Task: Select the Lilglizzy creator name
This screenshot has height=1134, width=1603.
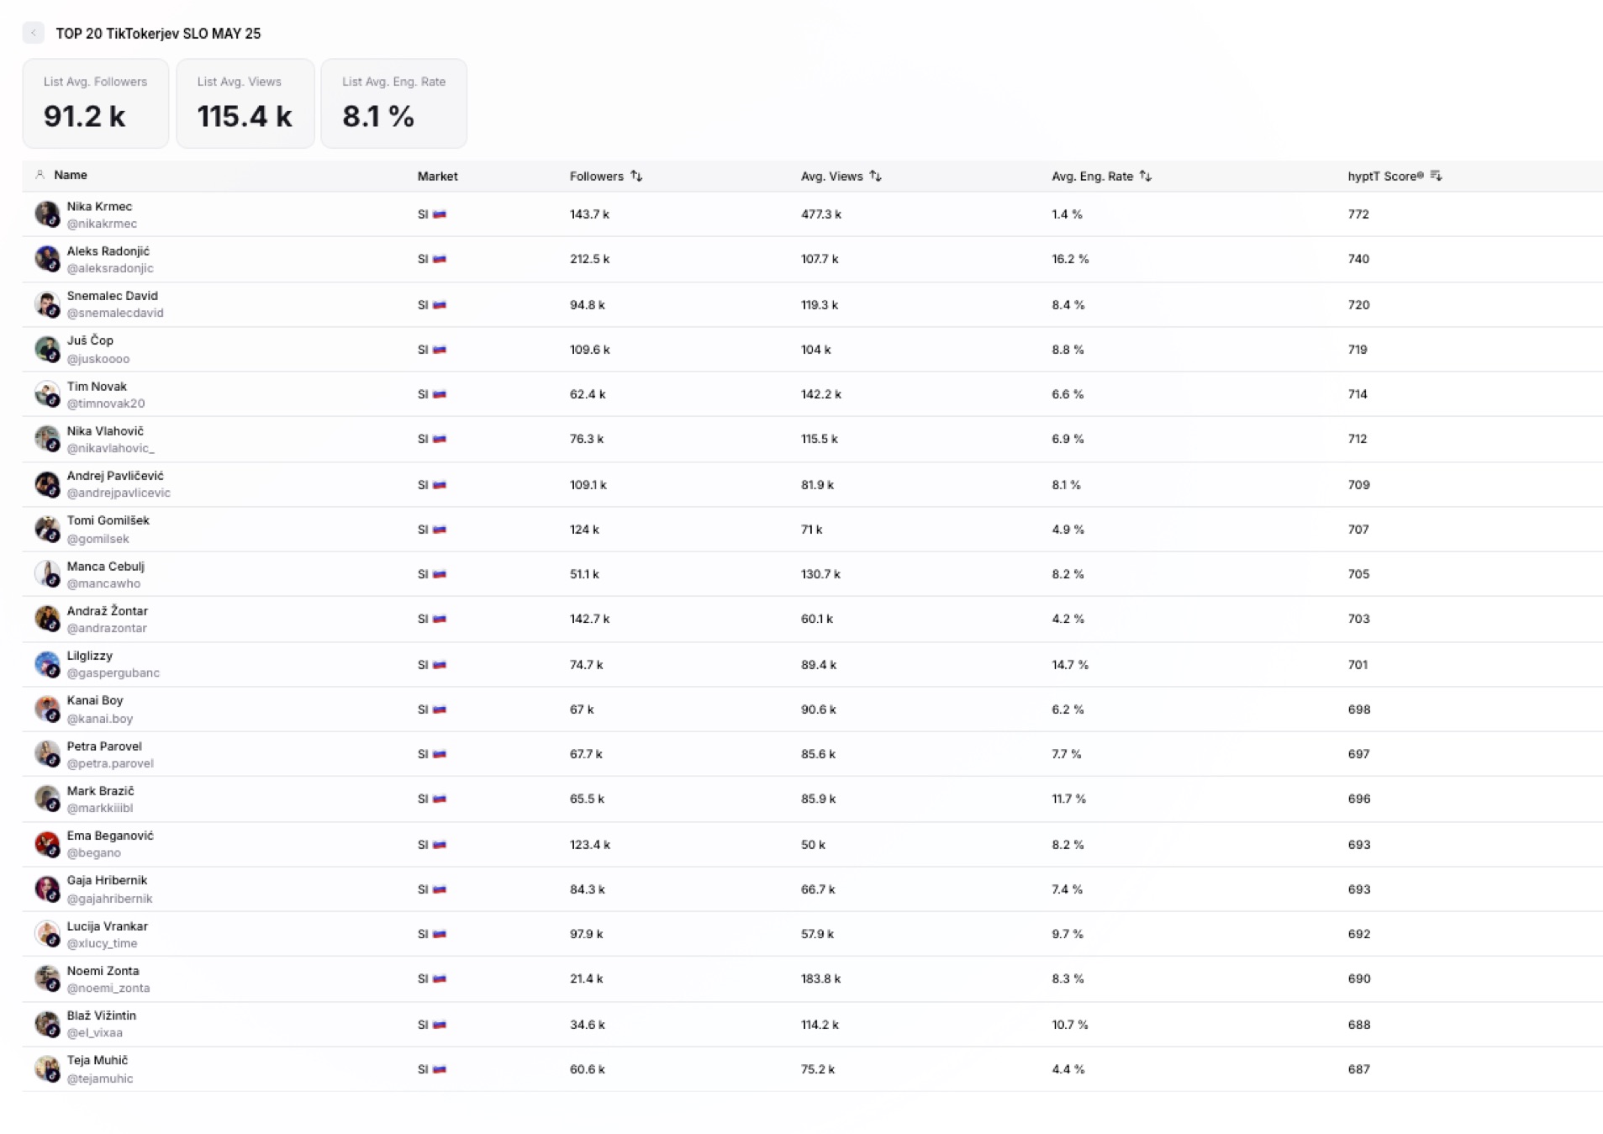Action: click(89, 656)
